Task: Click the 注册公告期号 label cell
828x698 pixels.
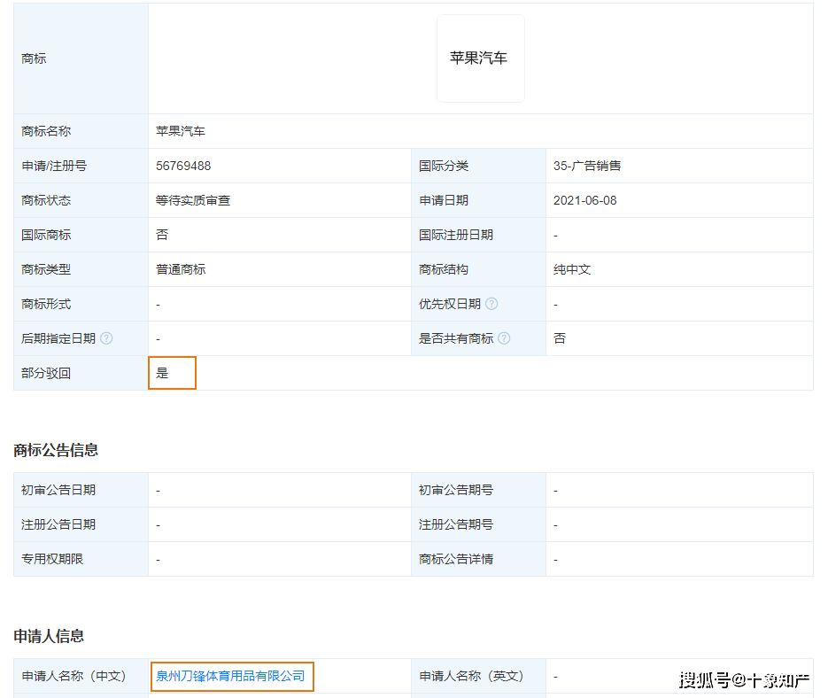Action: point(478,524)
